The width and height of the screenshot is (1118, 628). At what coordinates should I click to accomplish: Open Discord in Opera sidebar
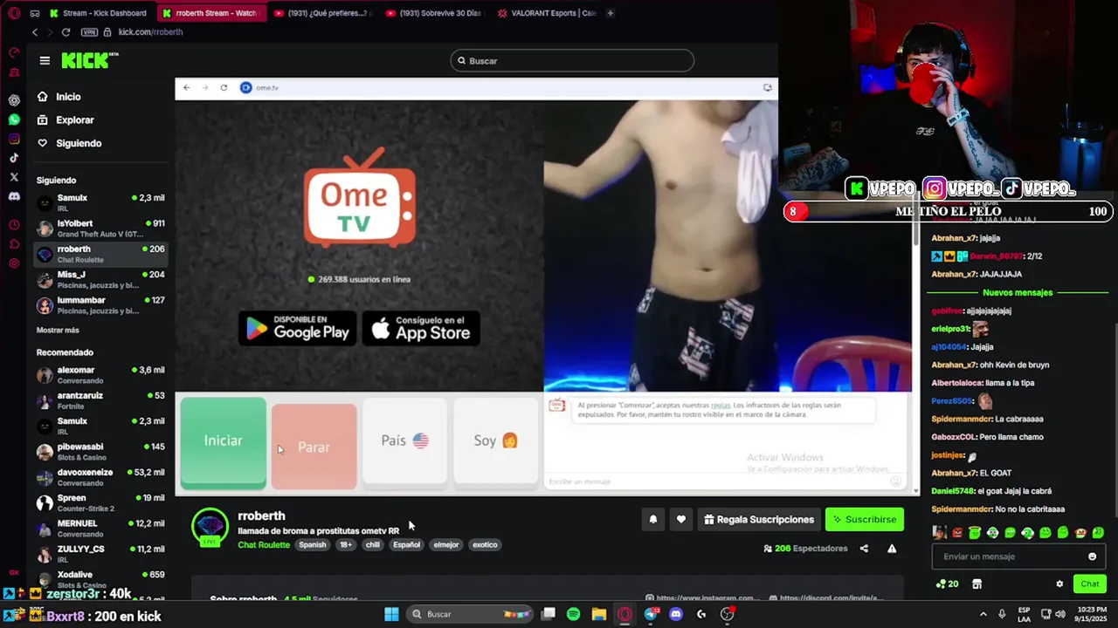pyautogui.click(x=14, y=196)
